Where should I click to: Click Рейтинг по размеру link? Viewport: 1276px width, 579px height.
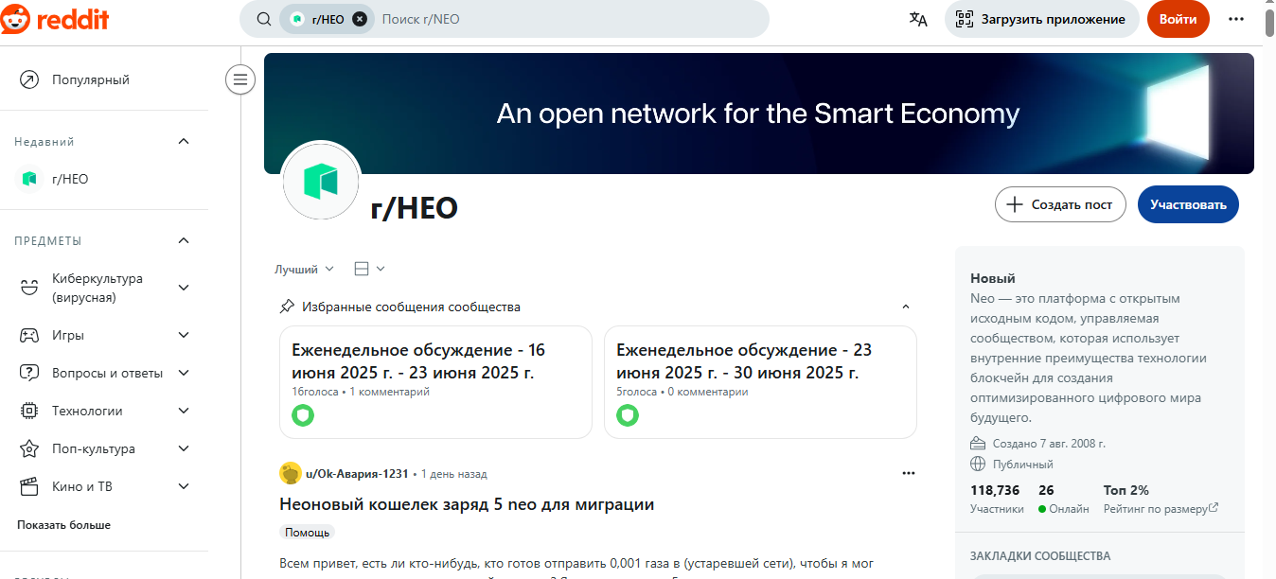click(1161, 509)
